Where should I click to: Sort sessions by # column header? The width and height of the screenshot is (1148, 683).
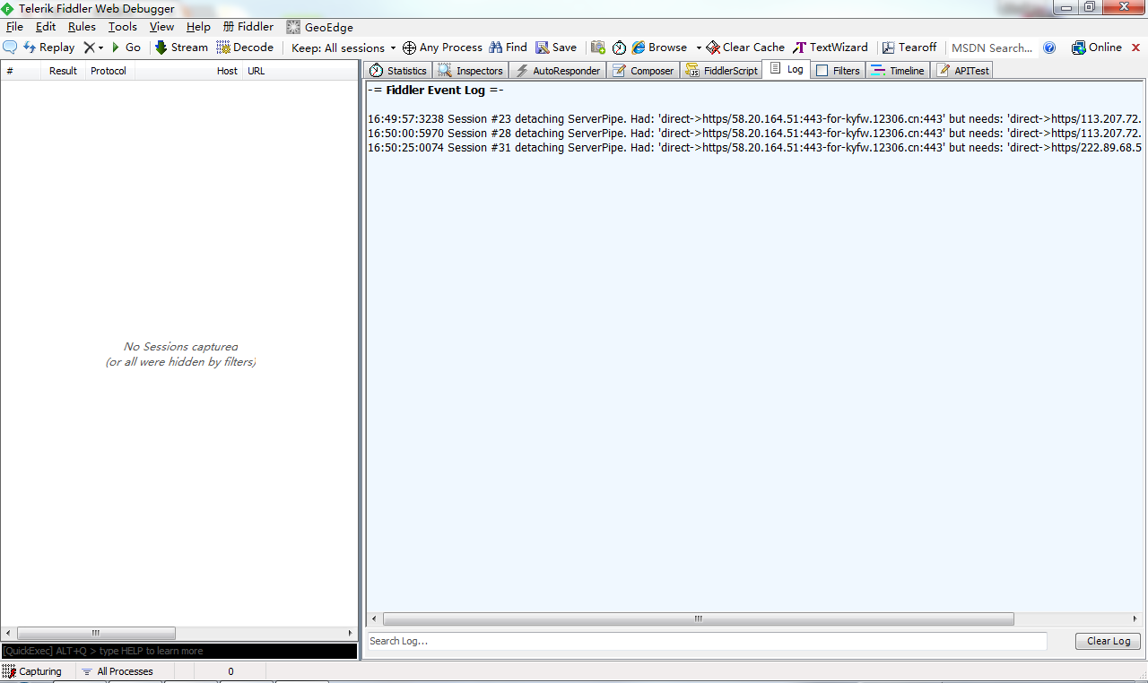[x=21, y=71]
